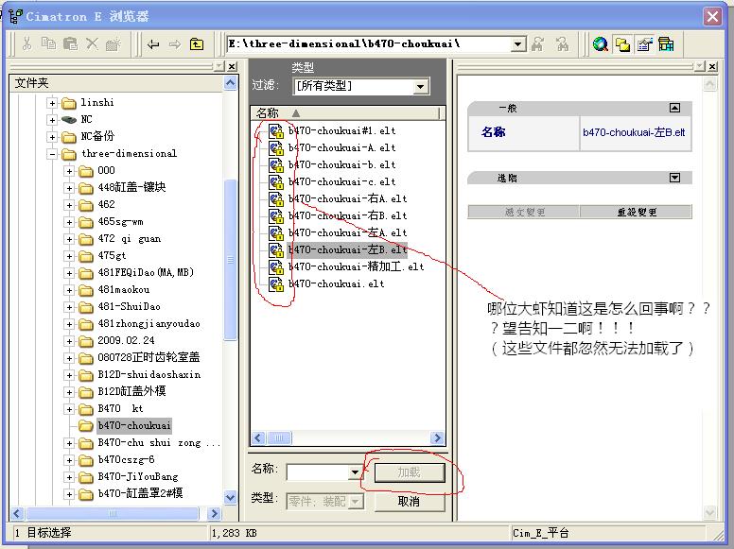Screen dimensions: 734x549
Task: Open the path address dropdown
Action: [517, 44]
